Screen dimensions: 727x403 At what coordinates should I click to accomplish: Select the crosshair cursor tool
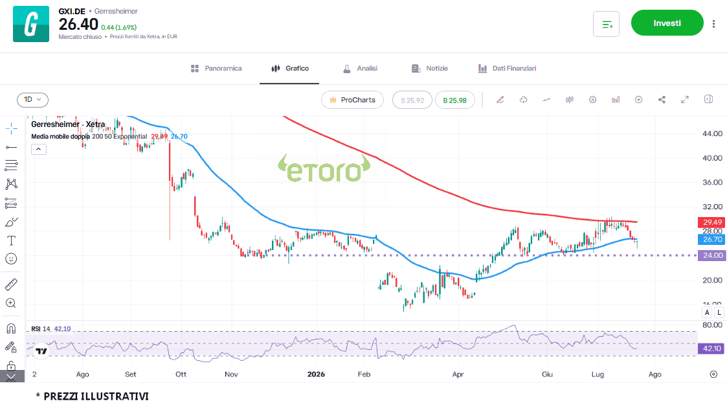pos(11,128)
